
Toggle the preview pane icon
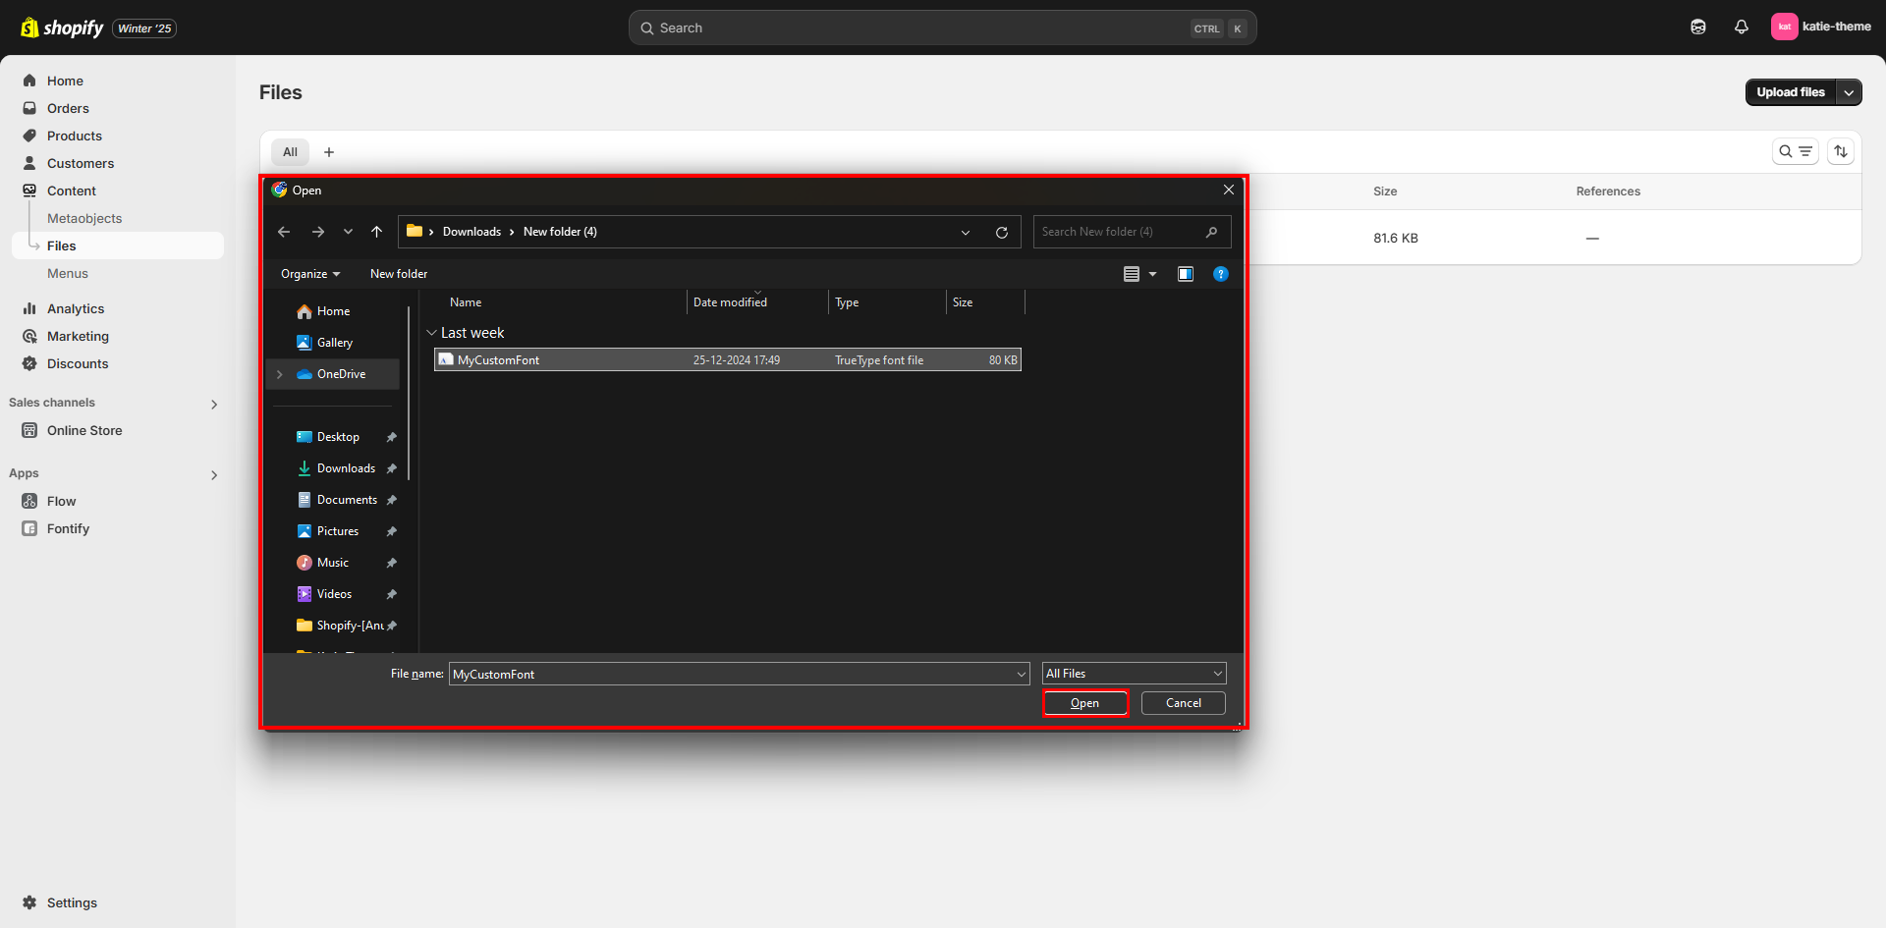coord(1185,274)
